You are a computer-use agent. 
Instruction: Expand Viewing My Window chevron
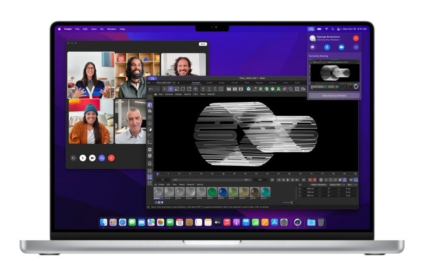pos(340,40)
